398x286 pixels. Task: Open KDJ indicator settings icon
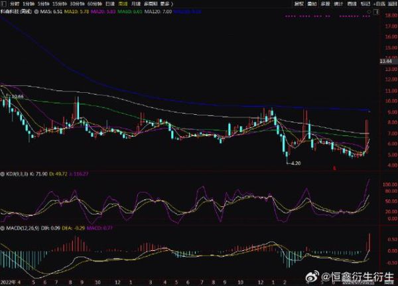[x=3, y=174]
